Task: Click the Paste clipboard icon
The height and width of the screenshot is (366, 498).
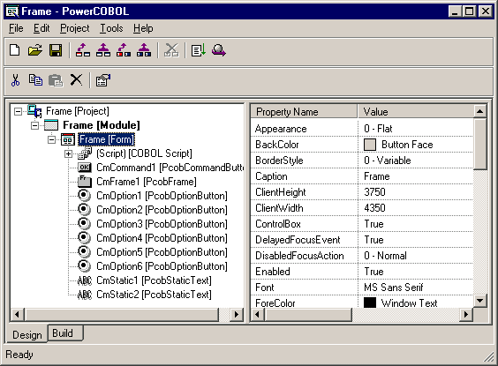Action: pos(56,80)
